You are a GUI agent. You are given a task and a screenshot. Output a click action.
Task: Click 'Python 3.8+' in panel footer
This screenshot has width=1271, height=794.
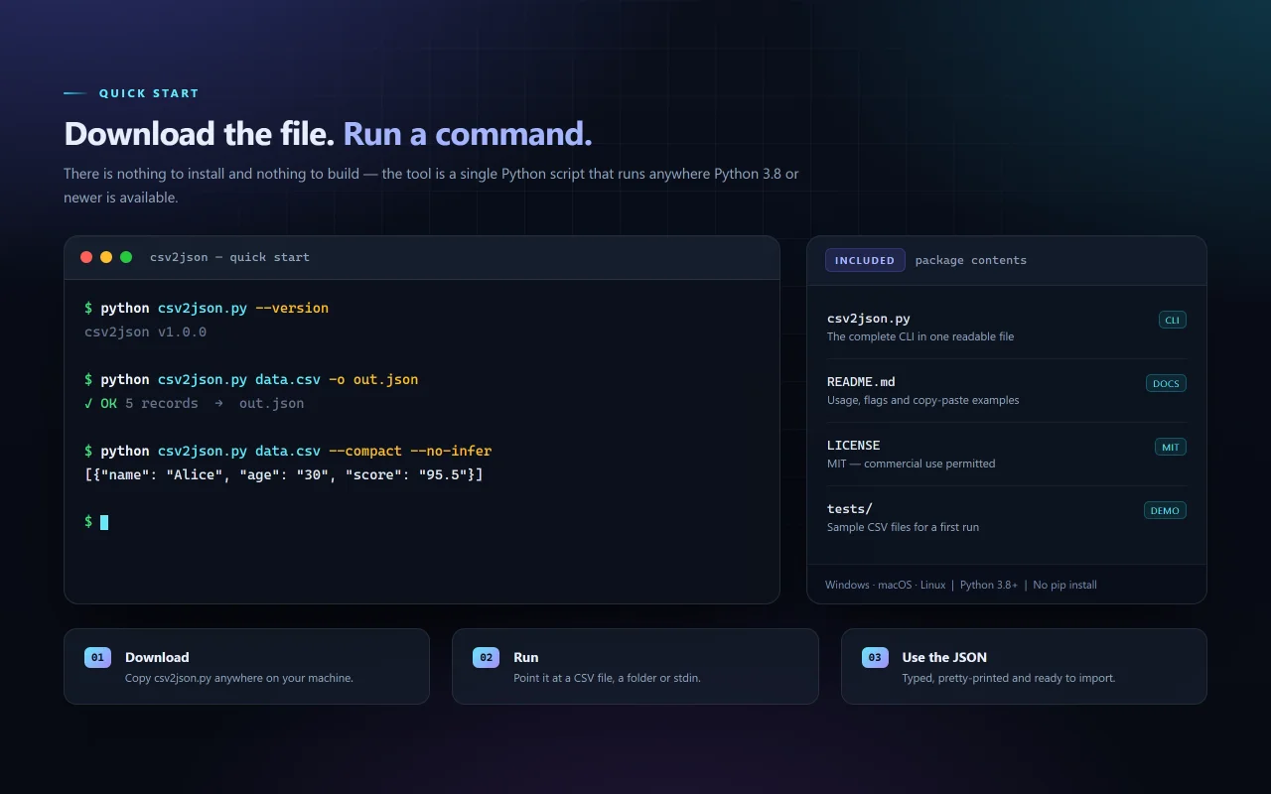click(x=989, y=585)
